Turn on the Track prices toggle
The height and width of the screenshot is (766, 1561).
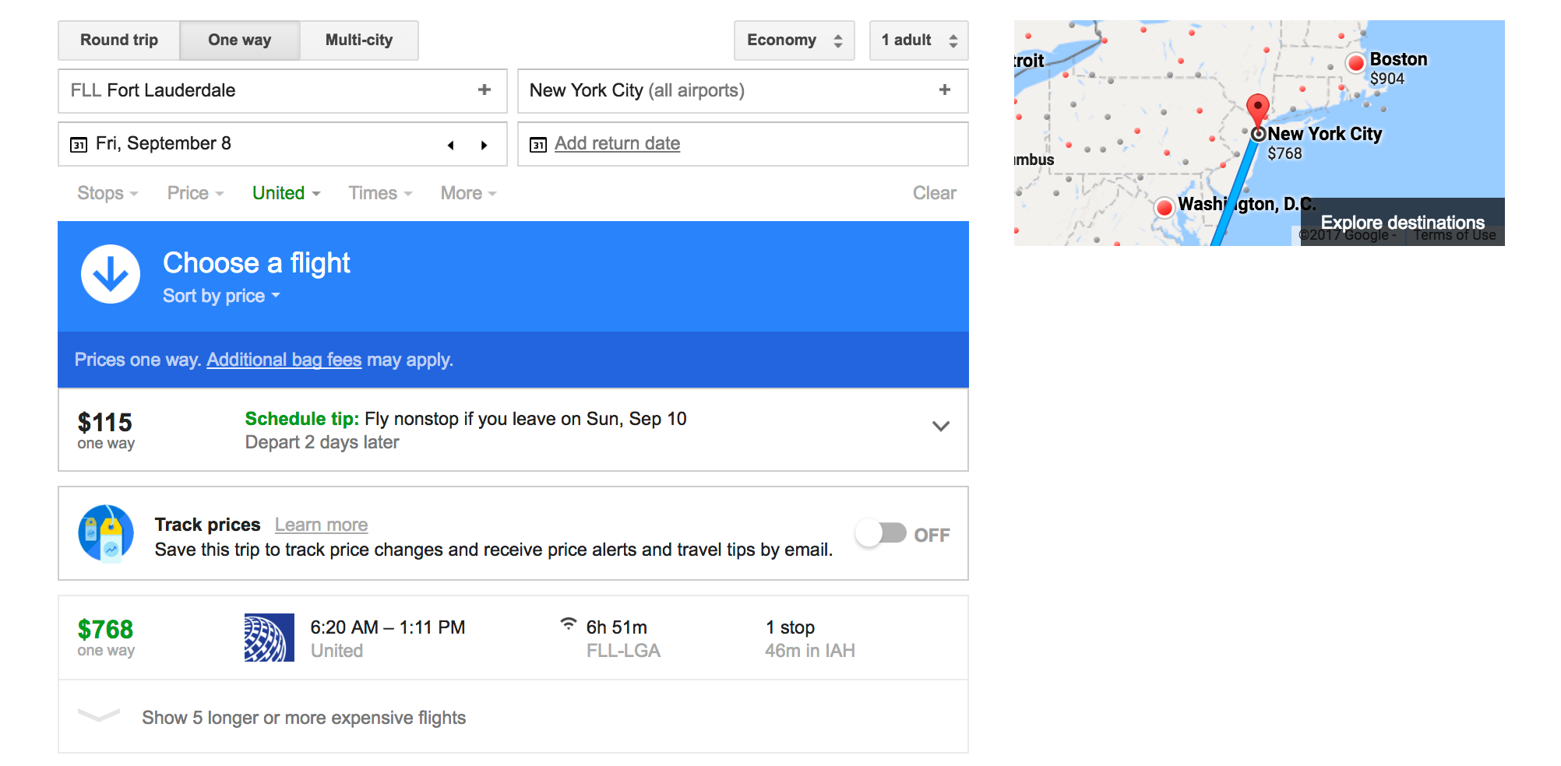pos(881,534)
